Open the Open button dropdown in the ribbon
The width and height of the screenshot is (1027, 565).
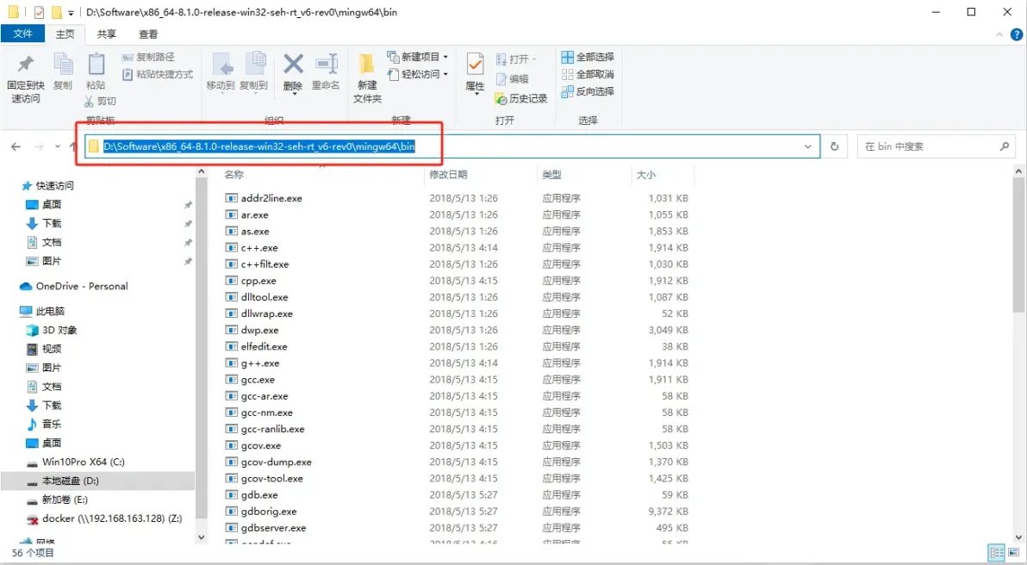534,59
